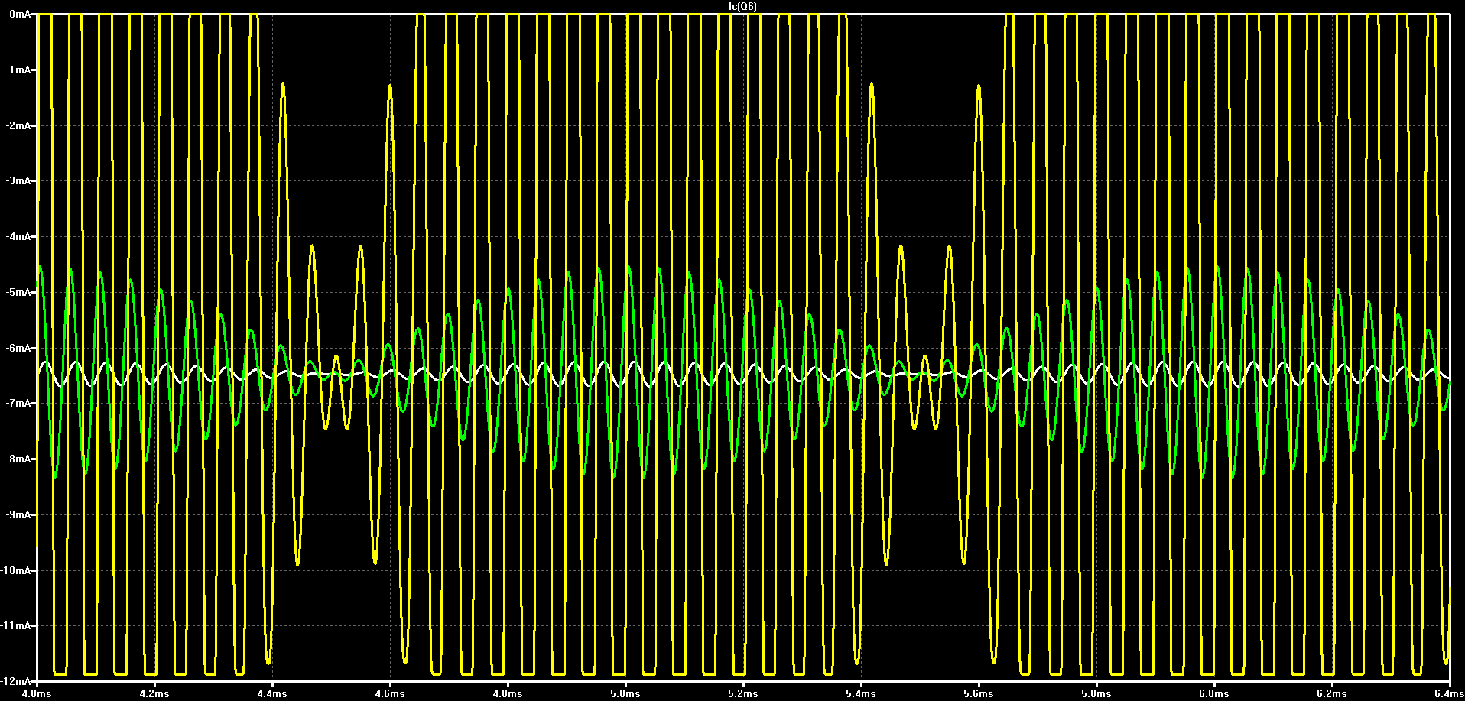Click the -7mA vertical axis label
1465x701 pixels.
pos(18,404)
